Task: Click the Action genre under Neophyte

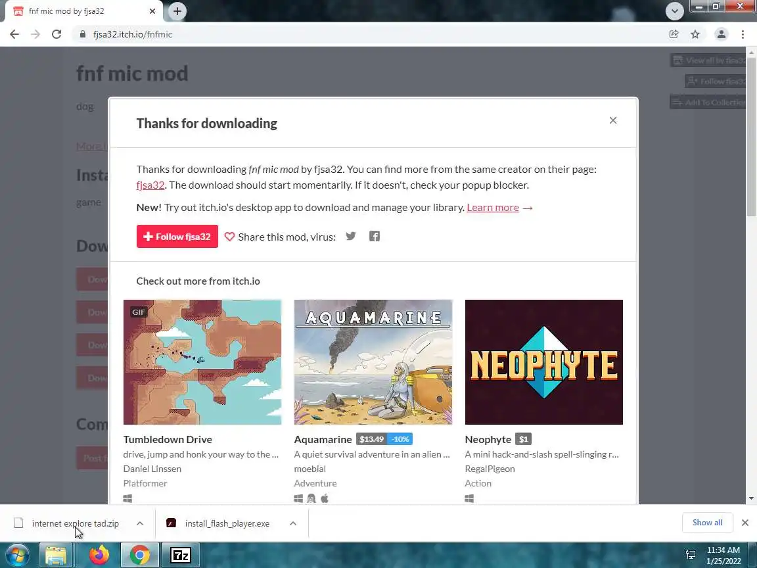Action: click(478, 483)
